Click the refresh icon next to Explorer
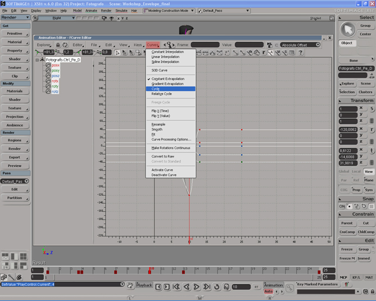The width and height of the screenshot is (376, 301). 65,45
